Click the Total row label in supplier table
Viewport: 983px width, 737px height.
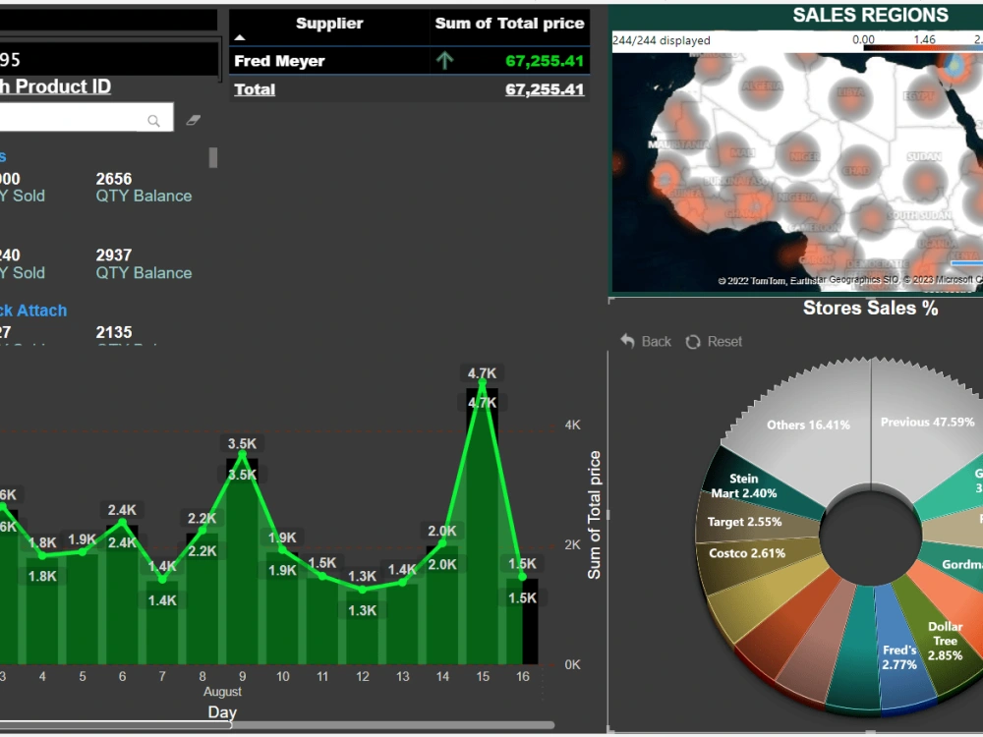pyautogui.click(x=255, y=89)
